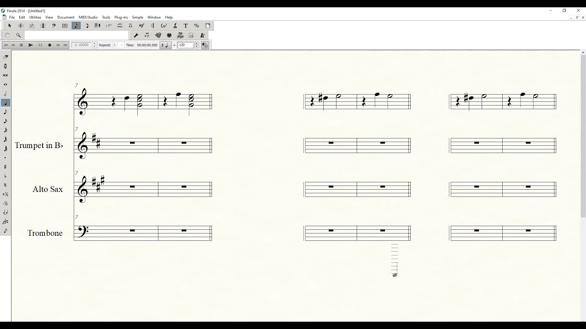Choose the quarter note duration
Viewport: 586px width, 329px height.
(5, 103)
